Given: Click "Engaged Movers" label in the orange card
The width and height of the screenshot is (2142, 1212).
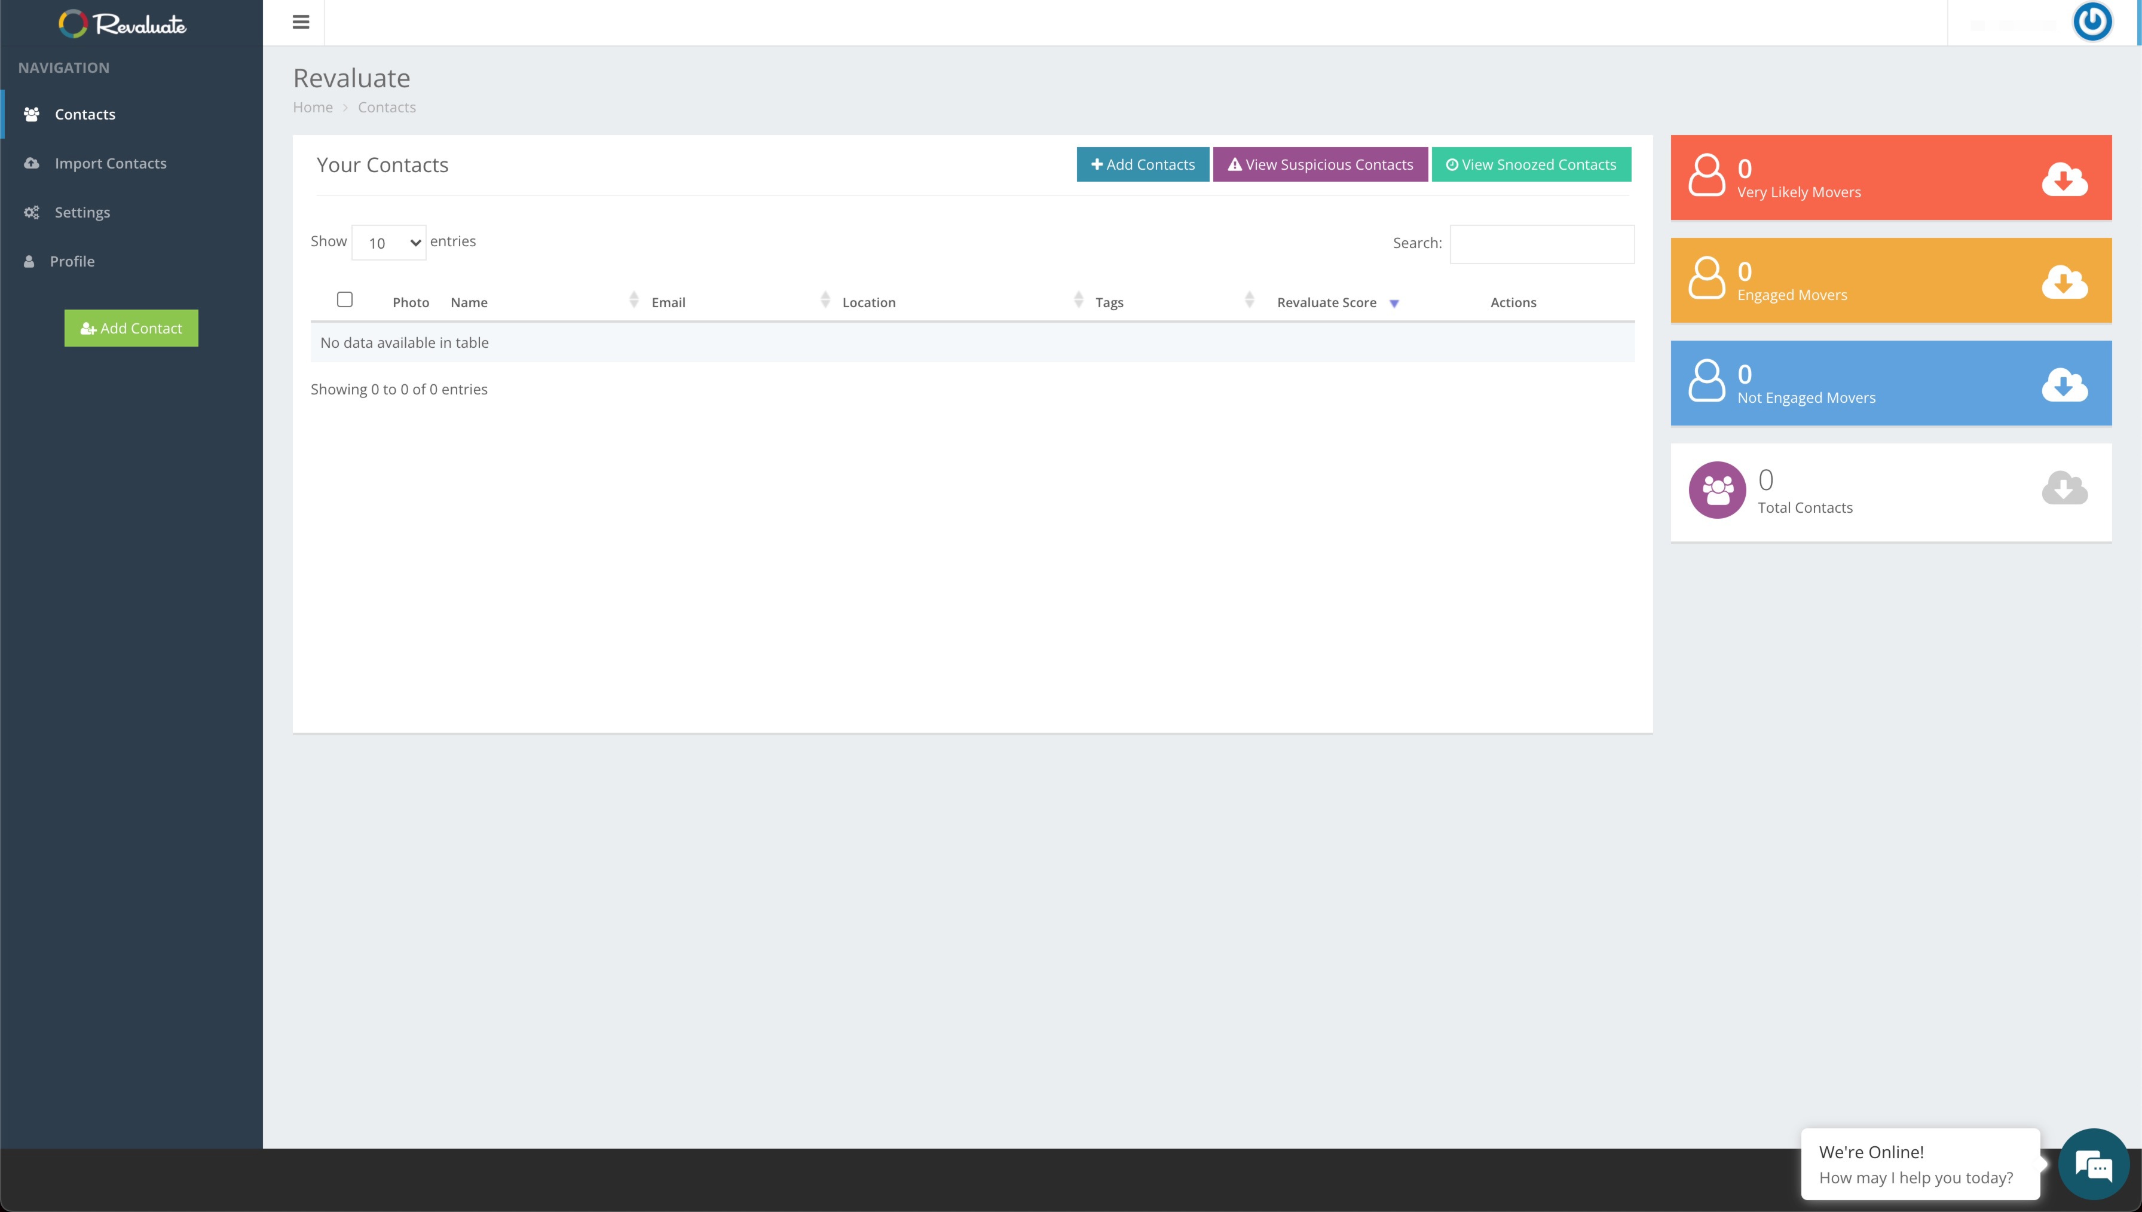Looking at the screenshot, I should click(1792, 295).
